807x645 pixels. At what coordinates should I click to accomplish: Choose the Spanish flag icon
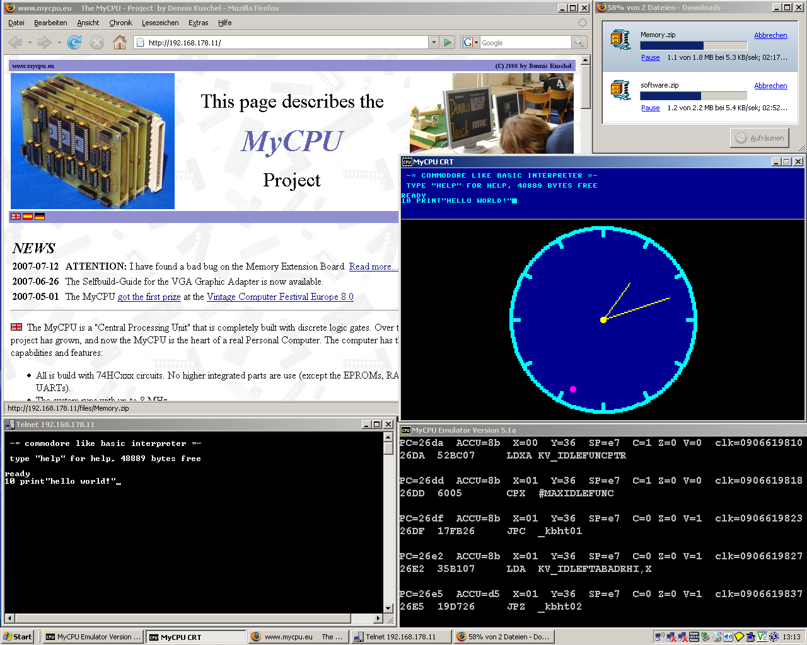[x=28, y=217]
